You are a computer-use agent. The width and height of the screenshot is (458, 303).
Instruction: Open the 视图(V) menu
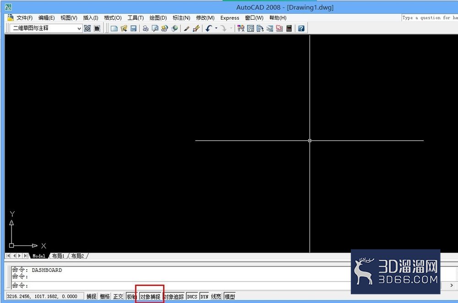pos(69,18)
